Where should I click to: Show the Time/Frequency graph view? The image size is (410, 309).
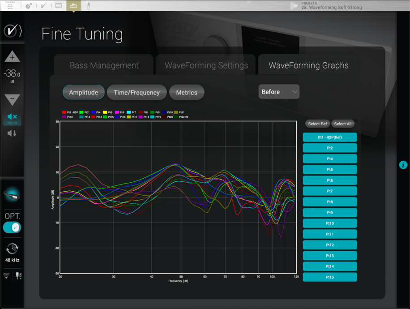pos(137,93)
